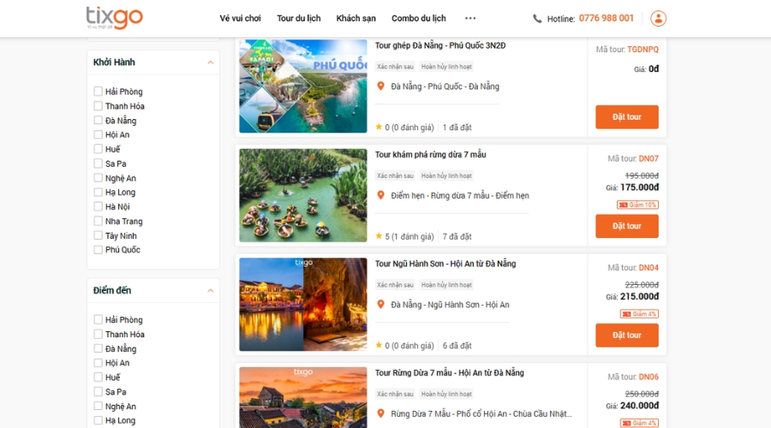Check Phú Quốc under Khởi Hành
The width and height of the screenshot is (771, 428).
(x=99, y=250)
